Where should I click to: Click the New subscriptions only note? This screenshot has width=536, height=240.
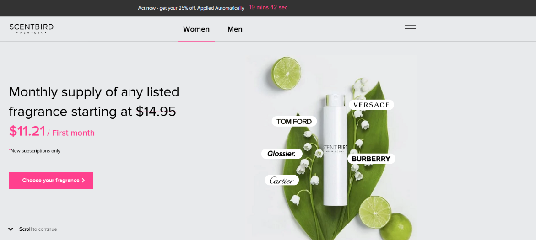(34, 150)
